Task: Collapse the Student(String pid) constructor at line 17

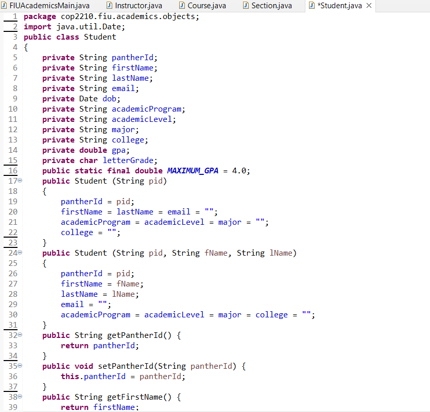Action: (20, 181)
